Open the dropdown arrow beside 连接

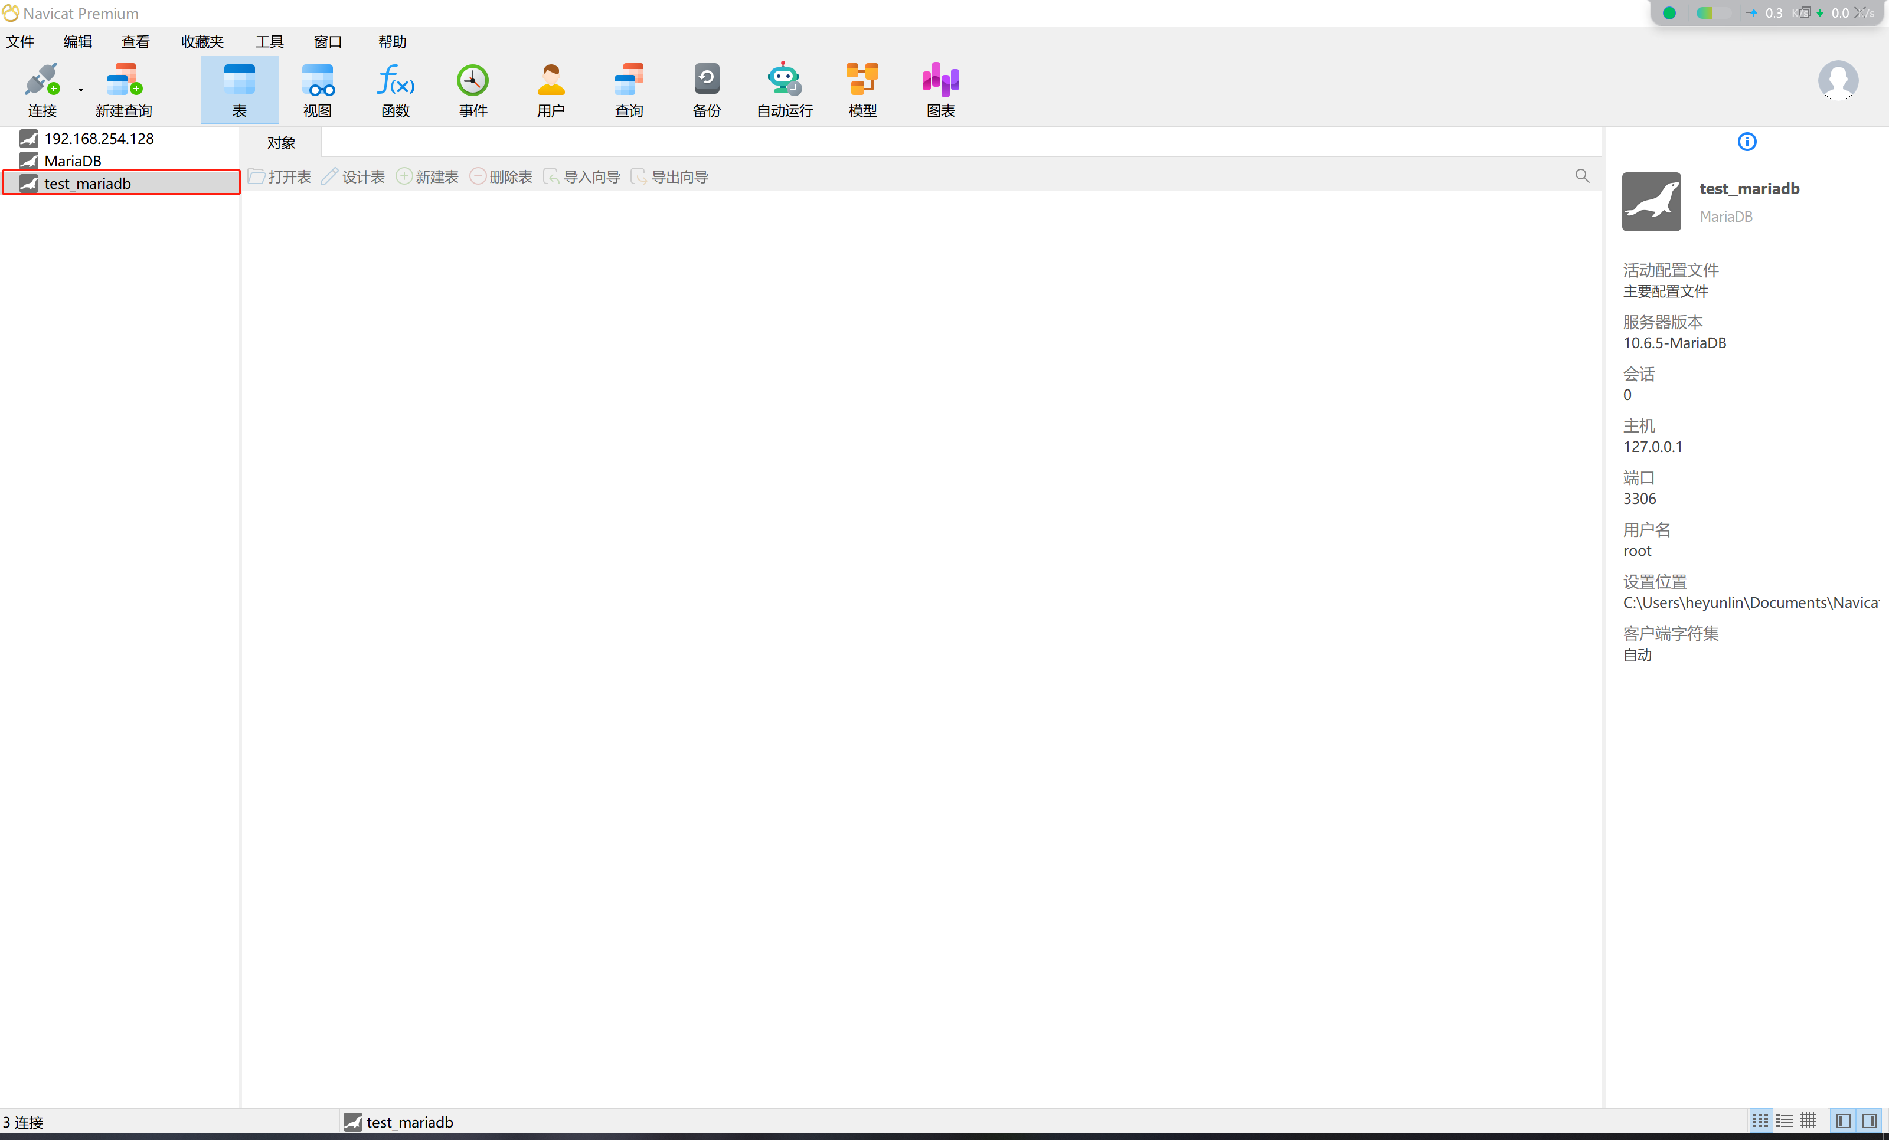[x=80, y=90]
